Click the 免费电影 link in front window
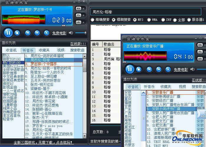 point(181,70)
